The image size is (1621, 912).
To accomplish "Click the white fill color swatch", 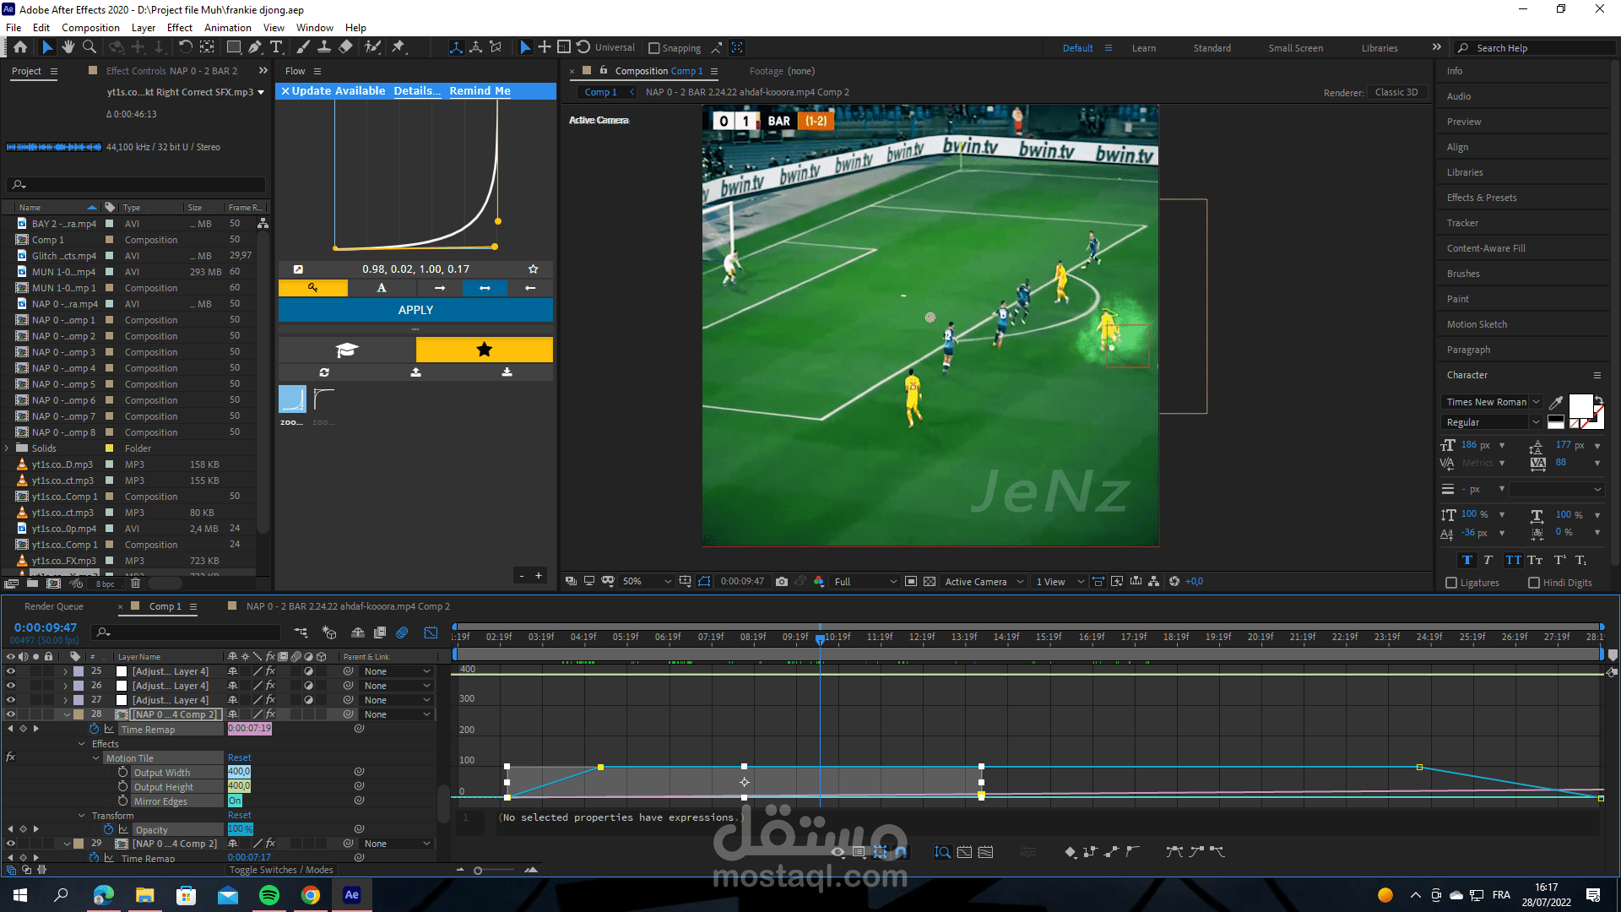I will [x=1580, y=406].
